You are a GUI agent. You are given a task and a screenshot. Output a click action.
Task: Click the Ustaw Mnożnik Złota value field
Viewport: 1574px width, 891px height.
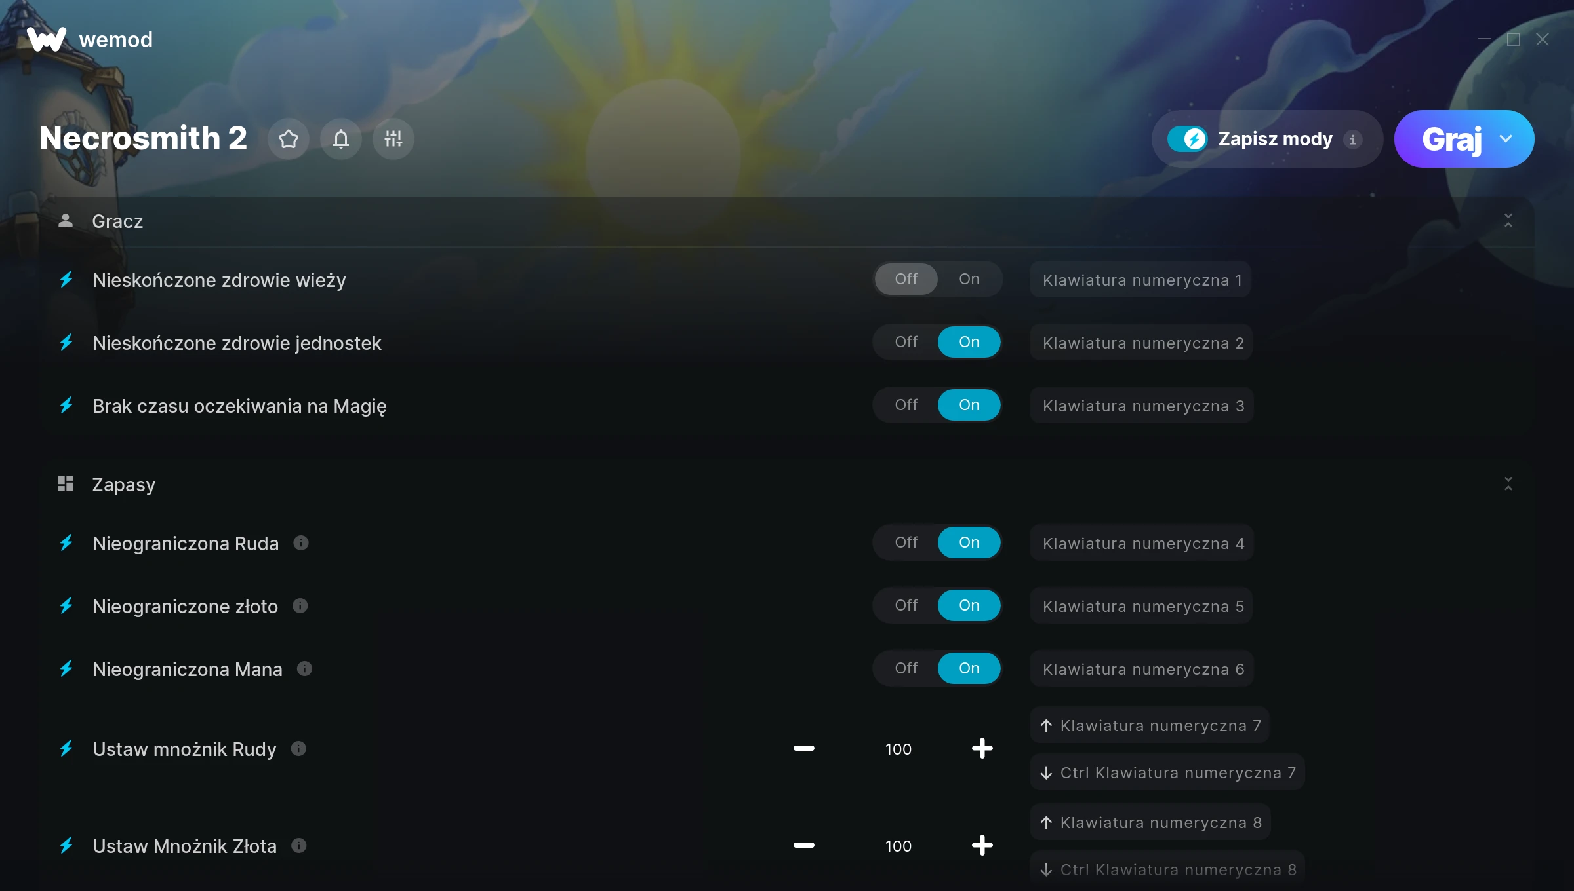pyautogui.click(x=898, y=846)
